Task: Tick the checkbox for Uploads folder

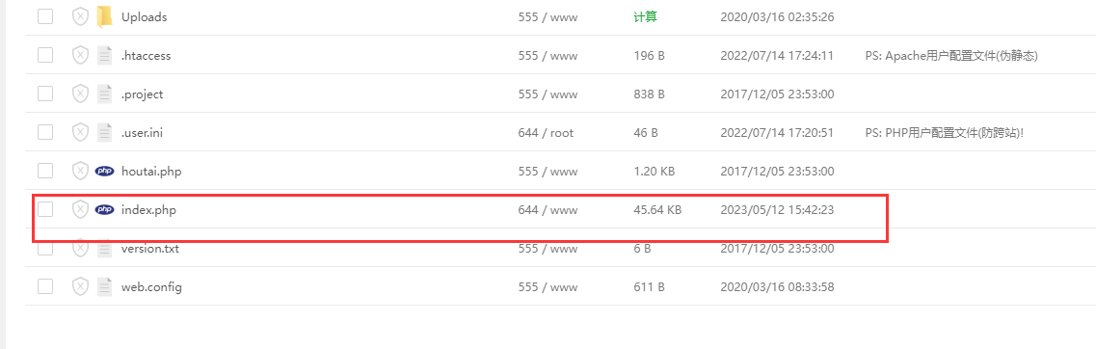Action: tap(45, 16)
